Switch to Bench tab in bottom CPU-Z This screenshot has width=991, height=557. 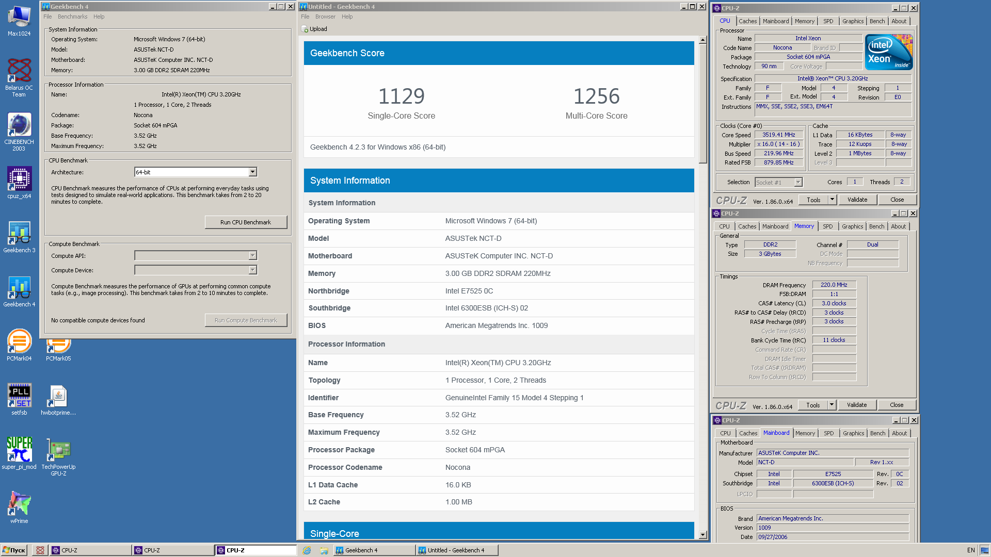(877, 433)
